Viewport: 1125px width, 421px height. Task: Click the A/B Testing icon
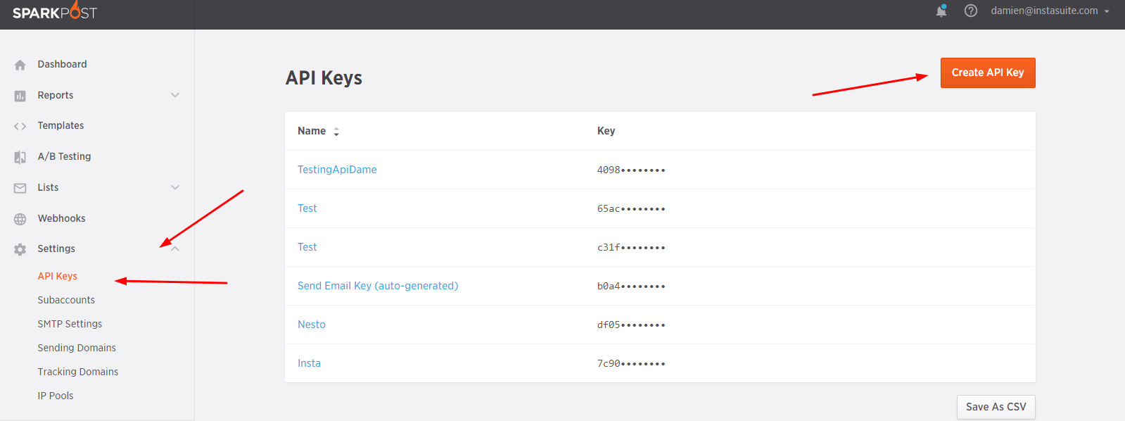pyautogui.click(x=20, y=157)
